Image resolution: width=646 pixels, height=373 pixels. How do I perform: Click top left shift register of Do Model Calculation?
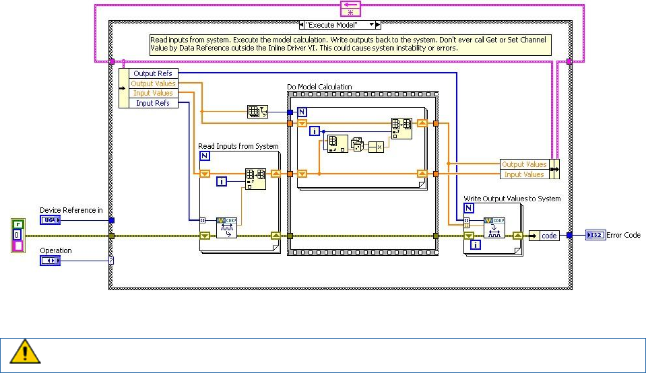point(302,123)
